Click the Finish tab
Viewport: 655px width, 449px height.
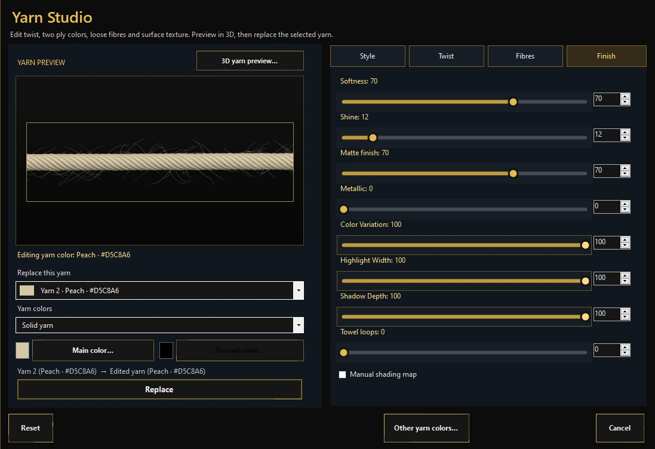click(606, 56)
